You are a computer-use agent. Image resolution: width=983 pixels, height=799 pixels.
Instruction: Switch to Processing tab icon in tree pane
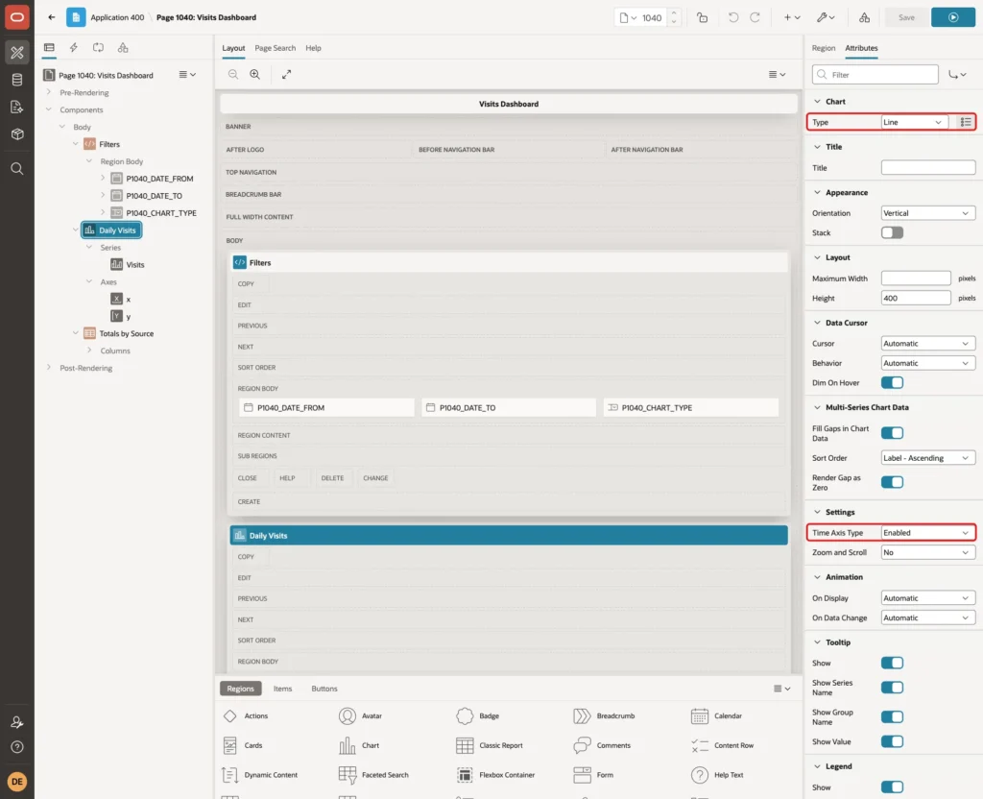[98, 48]
